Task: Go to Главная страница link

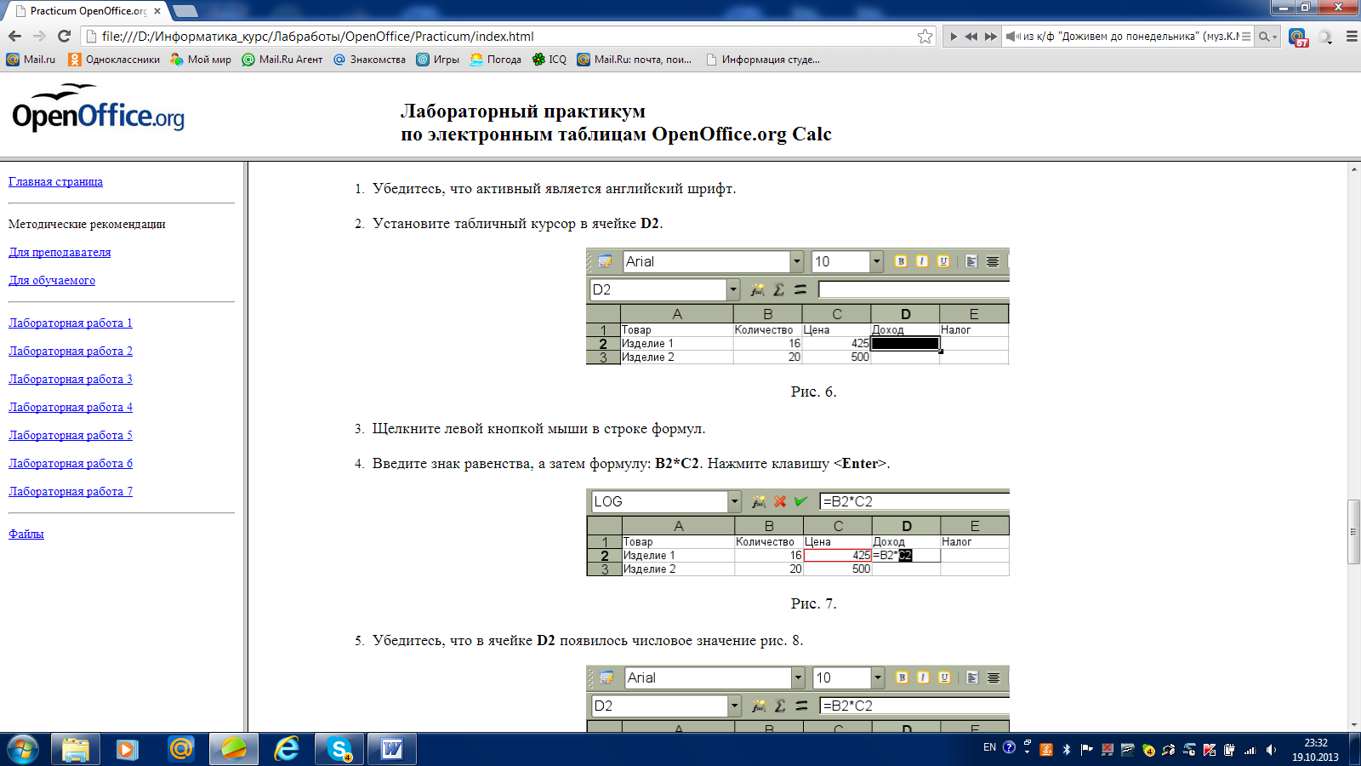Action: pos(55,181)
